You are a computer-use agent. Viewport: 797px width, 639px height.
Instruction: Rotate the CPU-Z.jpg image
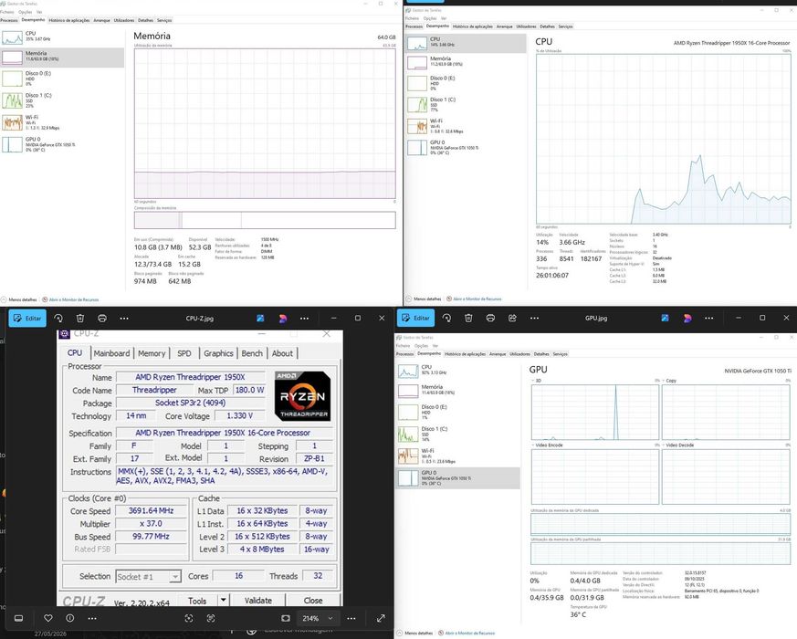click(x=58, y=319)
